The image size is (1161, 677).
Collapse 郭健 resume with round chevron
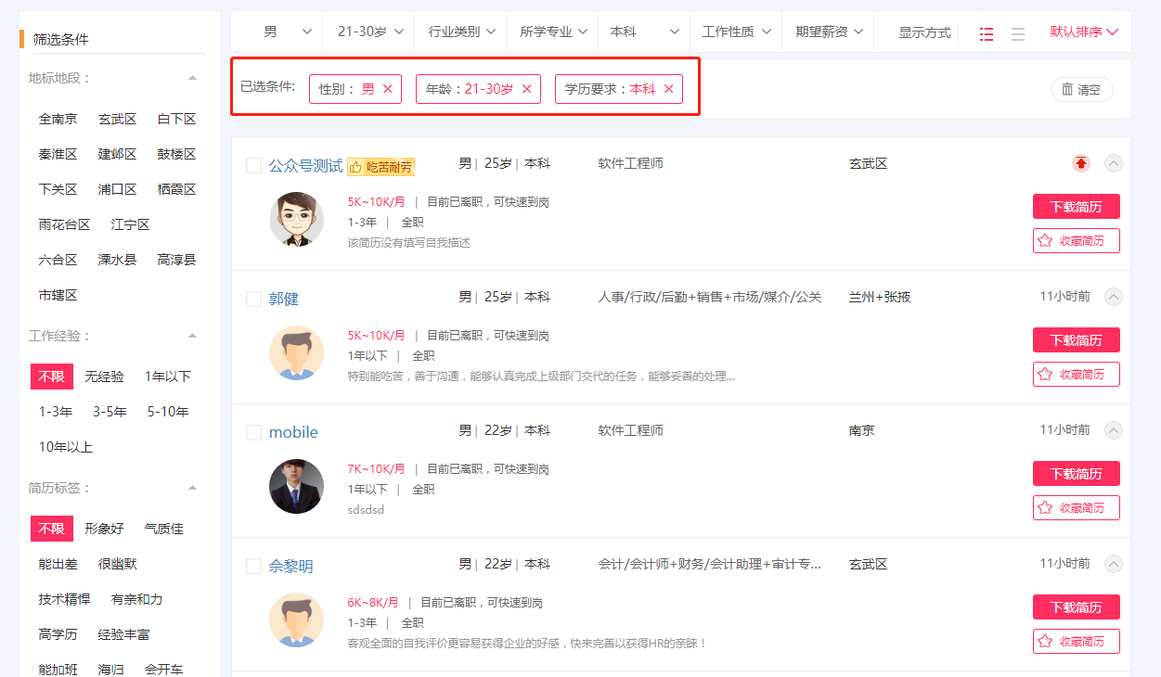pos(1114,297)
